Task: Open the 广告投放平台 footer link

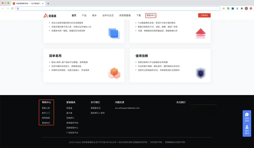Action: 72,133
